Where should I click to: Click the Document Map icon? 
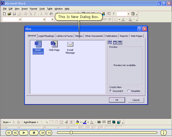(x=109, y=14)
